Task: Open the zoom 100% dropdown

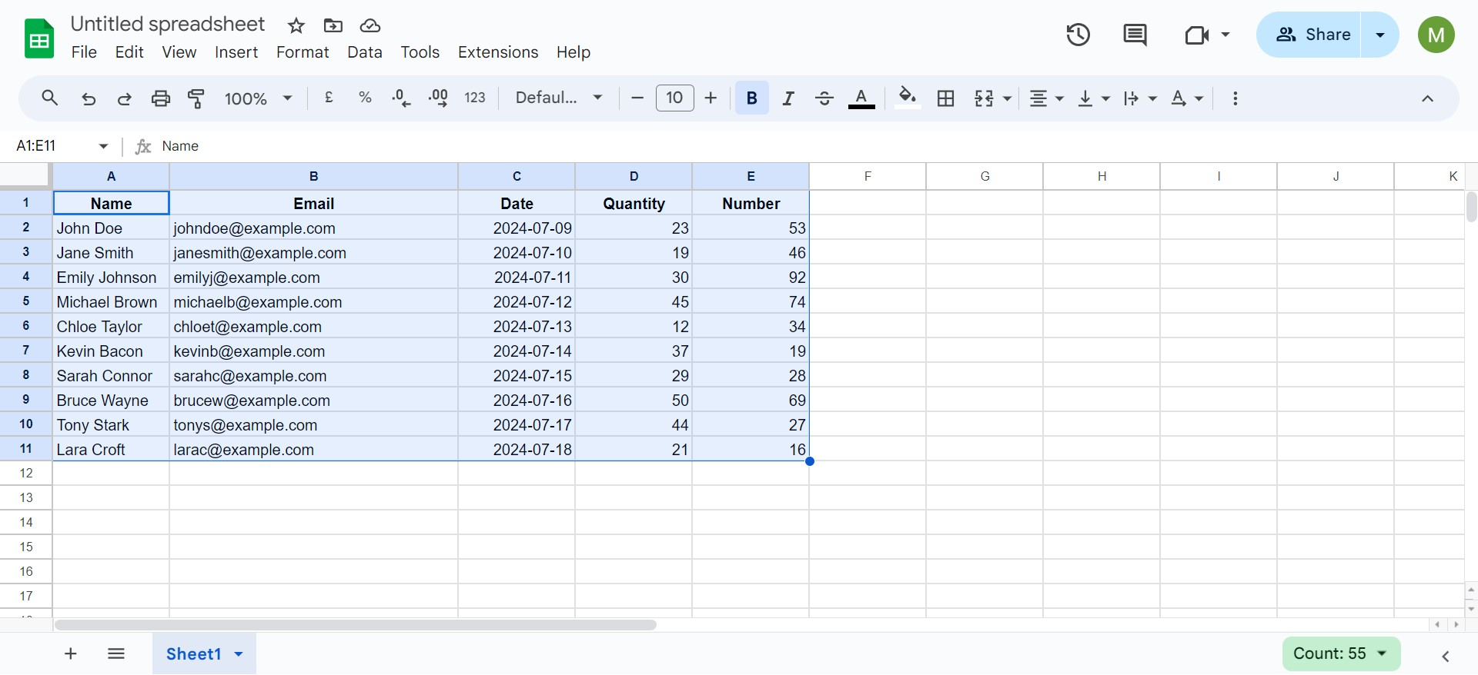Action: point(258,98)
